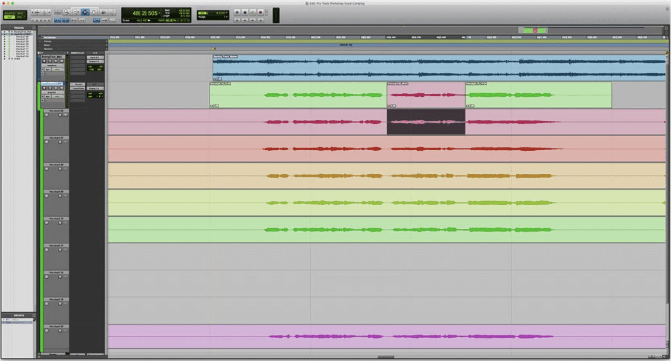The width and height of the screenshot is (671, 361).
Task: Toggle the green Slip edit mode
Action: pos(9,16)
